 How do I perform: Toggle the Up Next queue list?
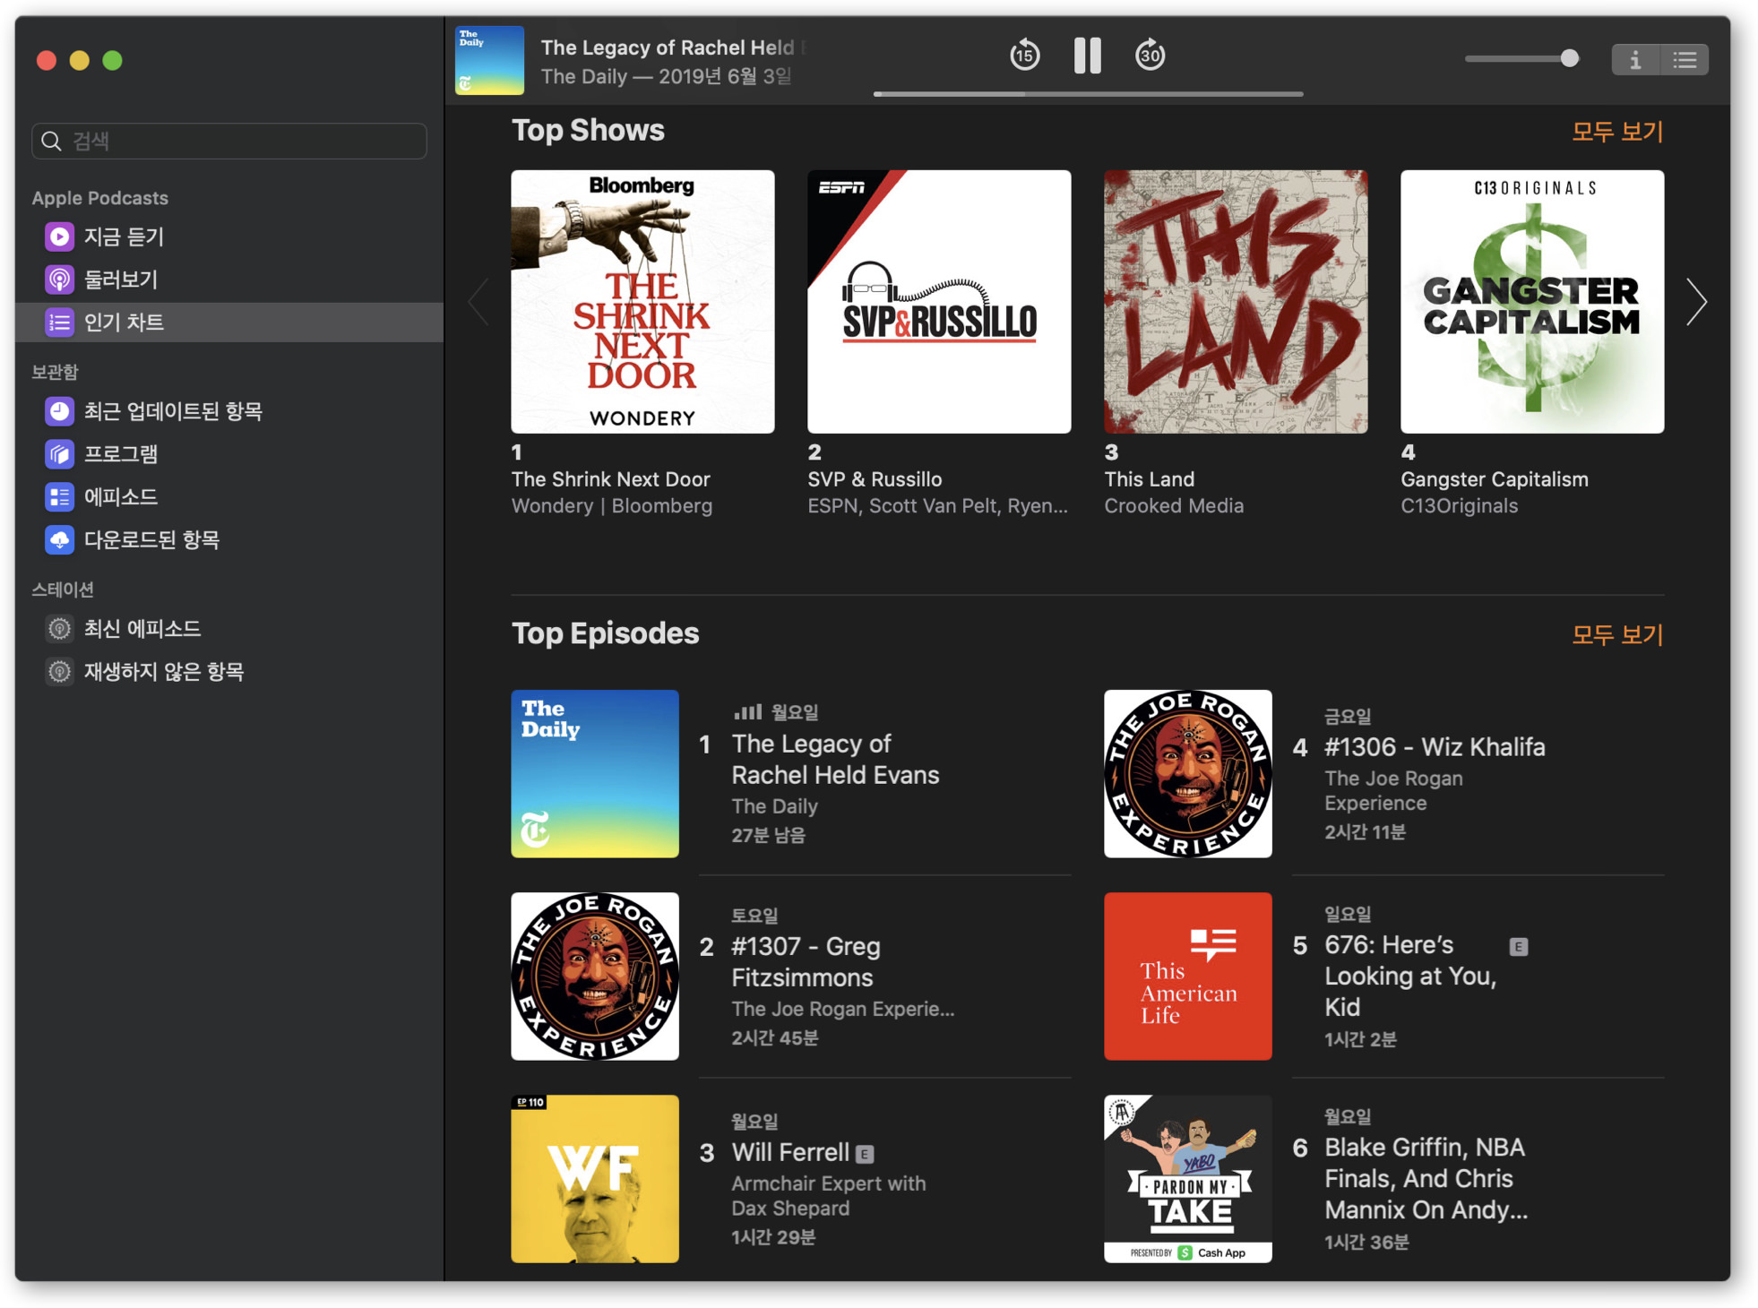click(1685, 60)
